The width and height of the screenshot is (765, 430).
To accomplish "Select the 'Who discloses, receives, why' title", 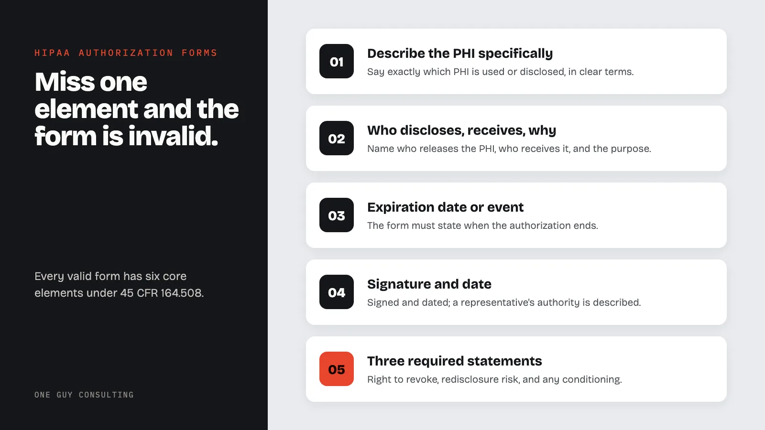I will click(x=461, y=130).
